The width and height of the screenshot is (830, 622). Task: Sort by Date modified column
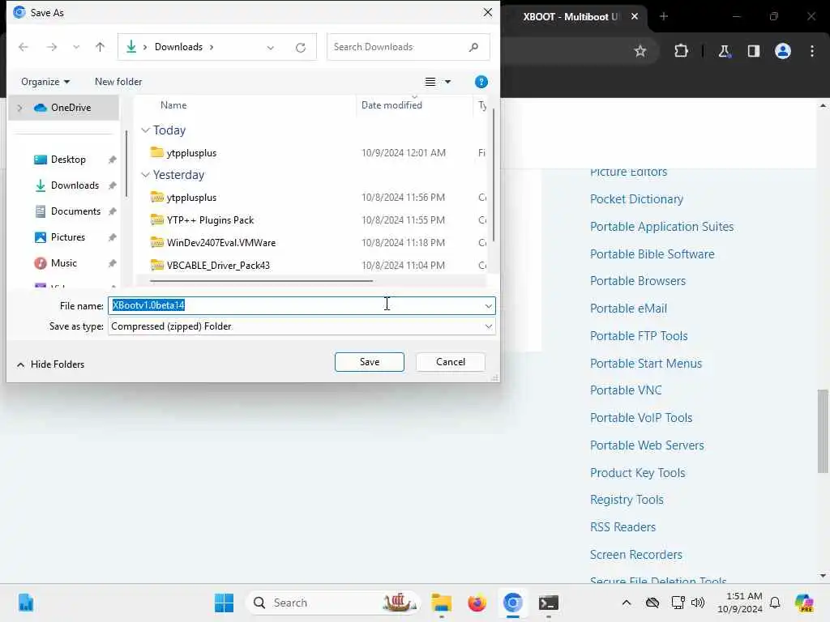coord(391,105)
